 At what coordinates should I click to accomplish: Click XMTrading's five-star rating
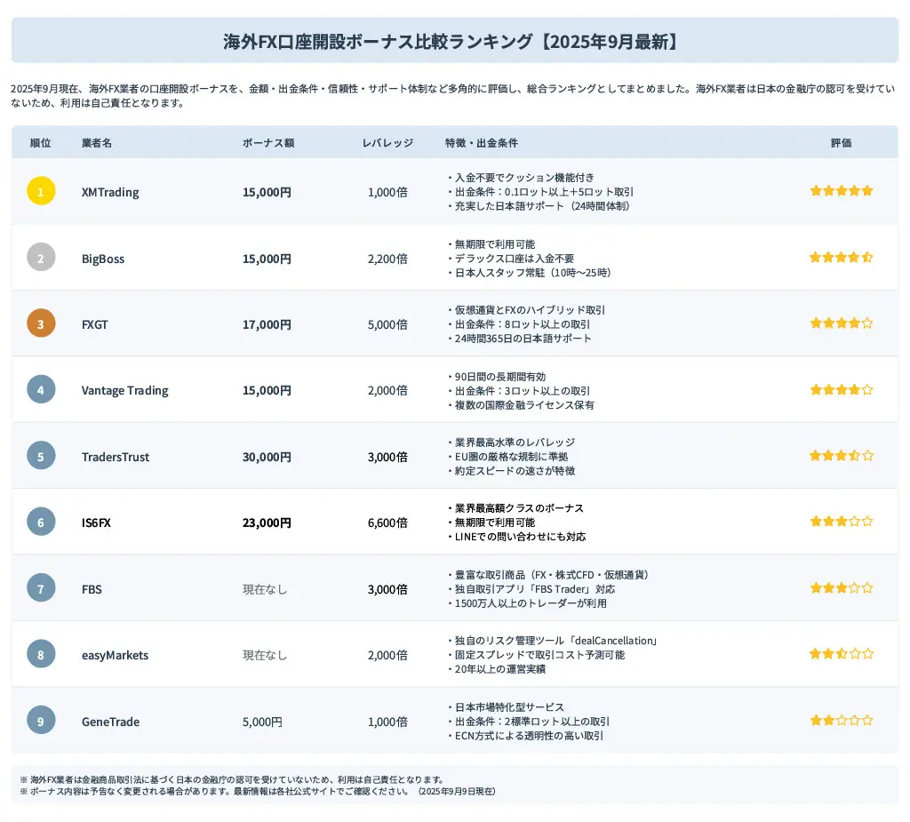842,190
